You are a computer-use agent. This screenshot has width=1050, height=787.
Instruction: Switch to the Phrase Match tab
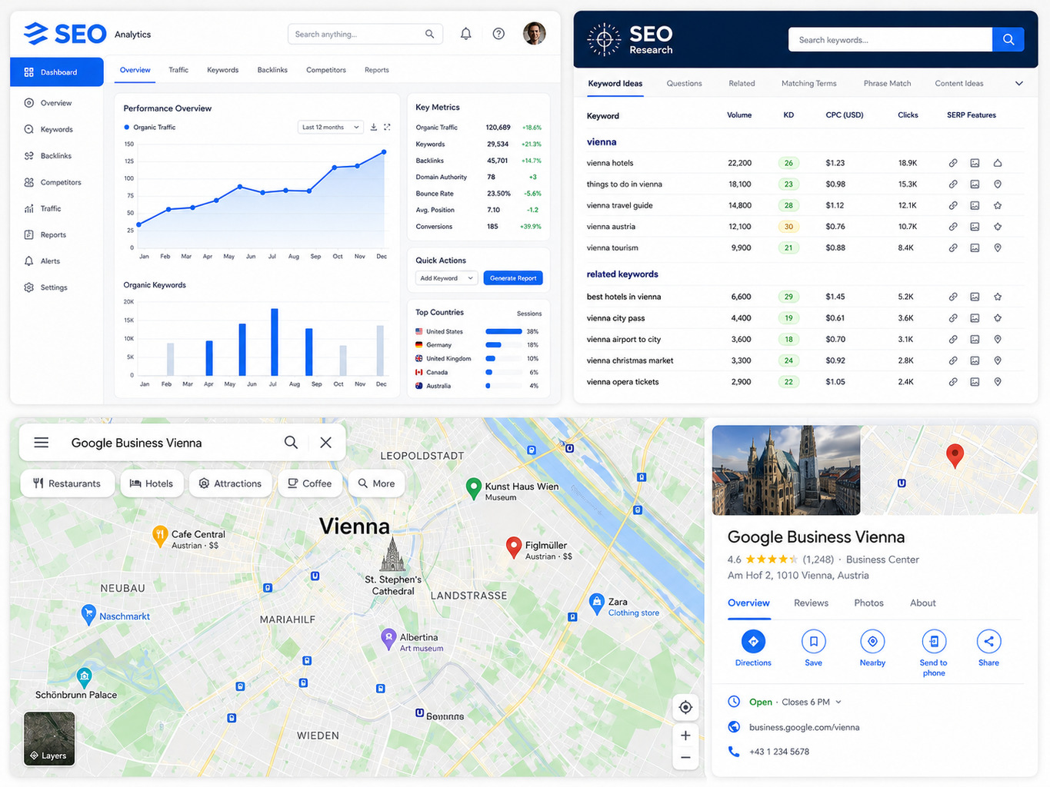pyautogui.click(x=887, y=83)
